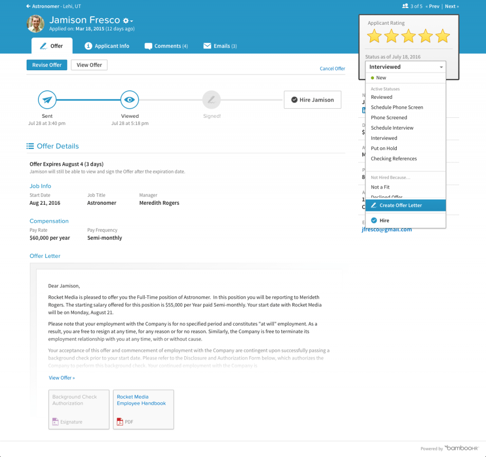
Task: Click the Offer Details list icon
Action: (x=30, y=146)
